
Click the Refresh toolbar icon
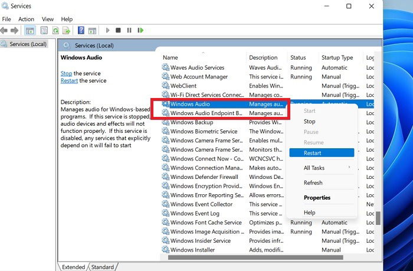coord(55,31)
